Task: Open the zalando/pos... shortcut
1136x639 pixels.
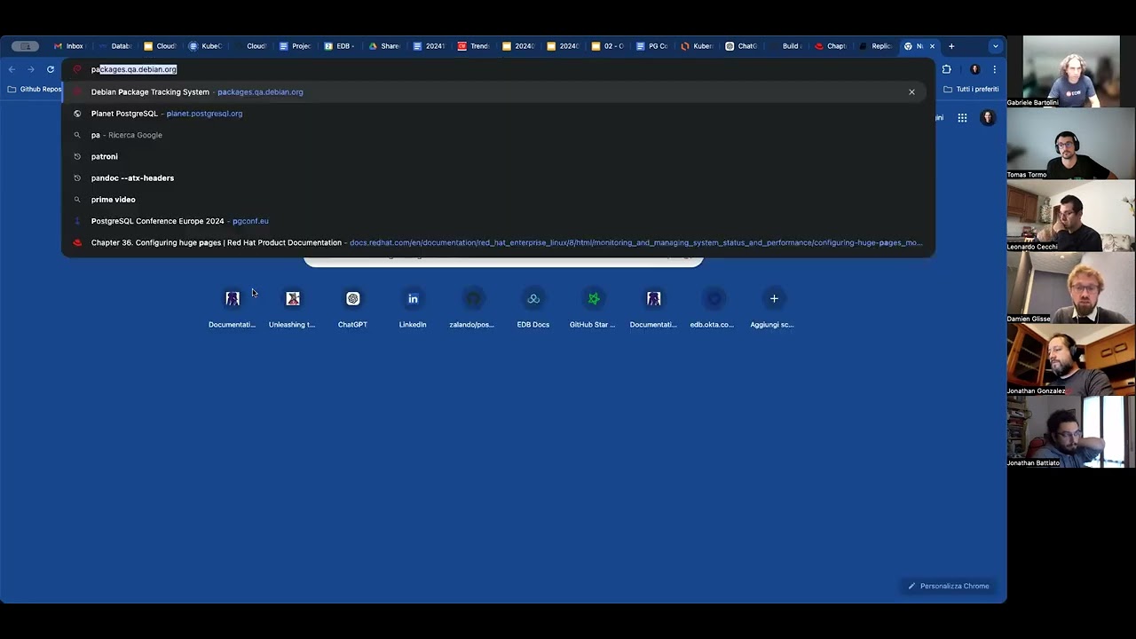Action: click(473, 307)
